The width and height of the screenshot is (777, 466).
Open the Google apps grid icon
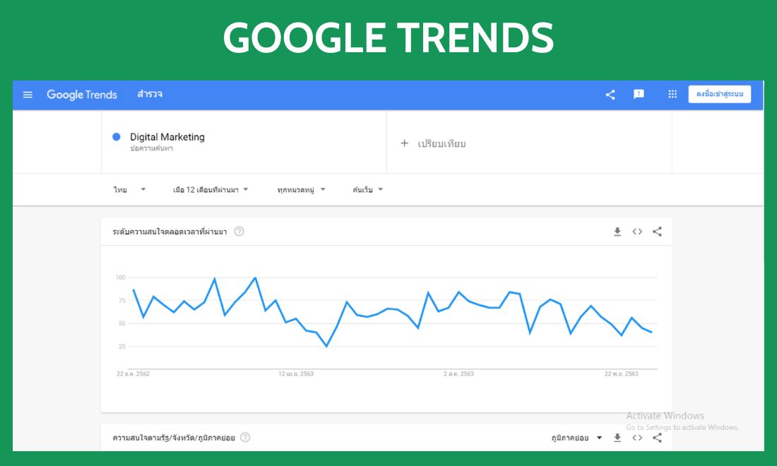[672, 94]
